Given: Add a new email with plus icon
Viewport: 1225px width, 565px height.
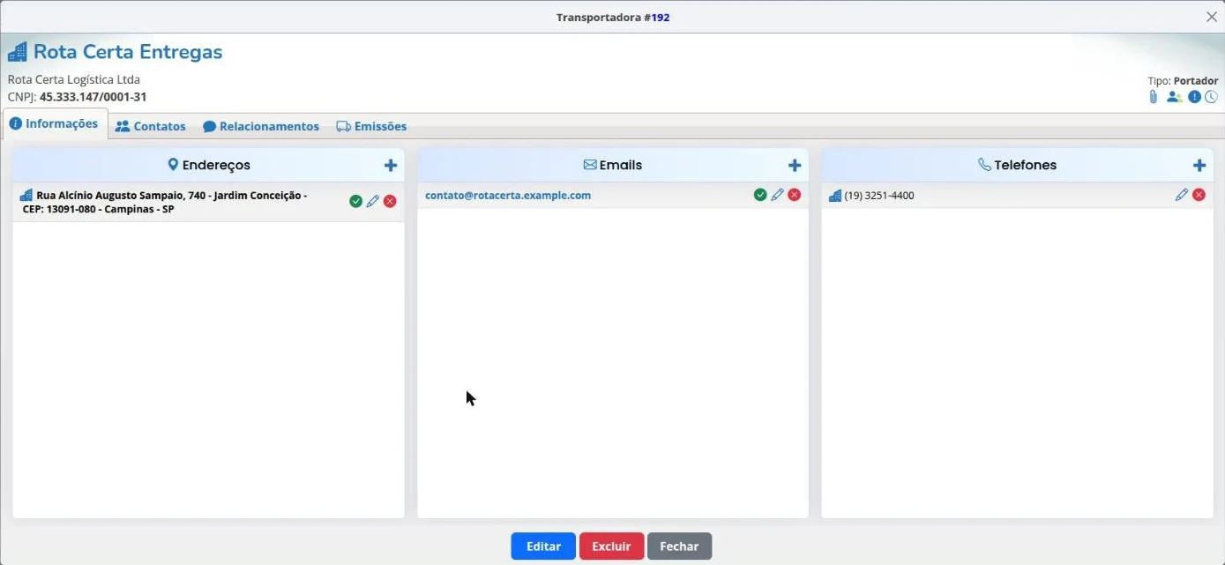Looking at the screenshot, I should 795,165.
